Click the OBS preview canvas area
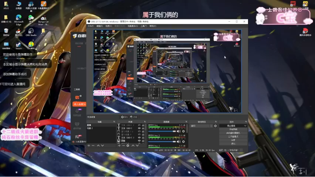 point(167,71)
